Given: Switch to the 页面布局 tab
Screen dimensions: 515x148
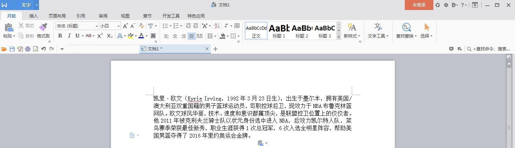Looking at the screenshot, I should click(57, 16).
